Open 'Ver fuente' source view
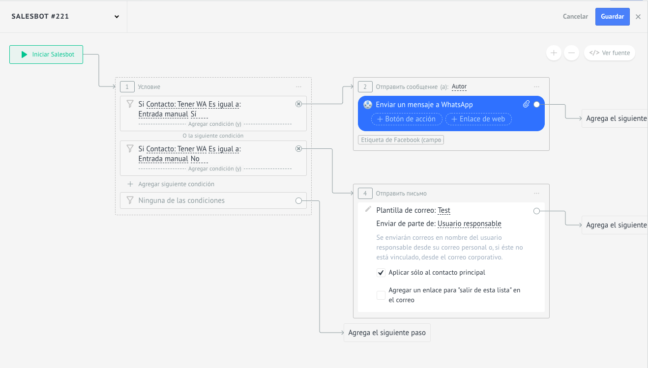 click(x=610, y=53)
